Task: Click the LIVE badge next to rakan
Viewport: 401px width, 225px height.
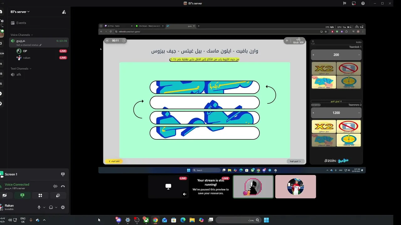Action: [x=63, y=58]
